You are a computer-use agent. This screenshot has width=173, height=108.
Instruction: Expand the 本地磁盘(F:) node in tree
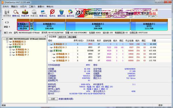pos(10,55)
